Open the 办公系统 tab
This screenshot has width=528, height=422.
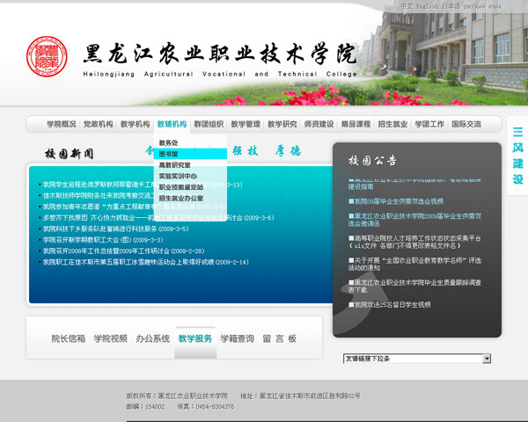coord(152,338)
